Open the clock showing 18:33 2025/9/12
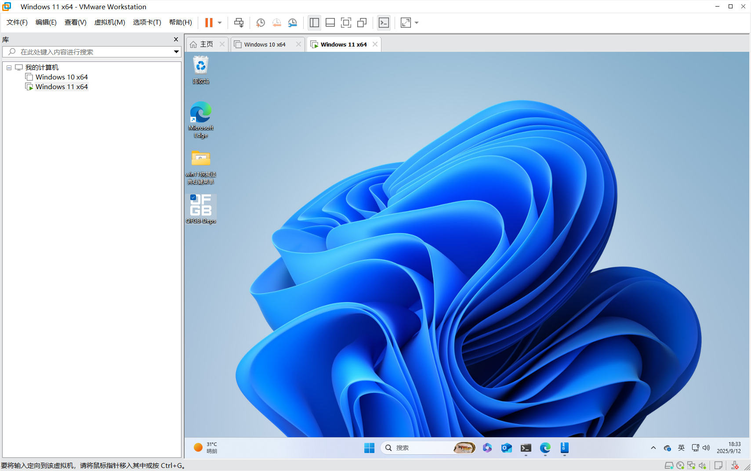 coord(729,448)
